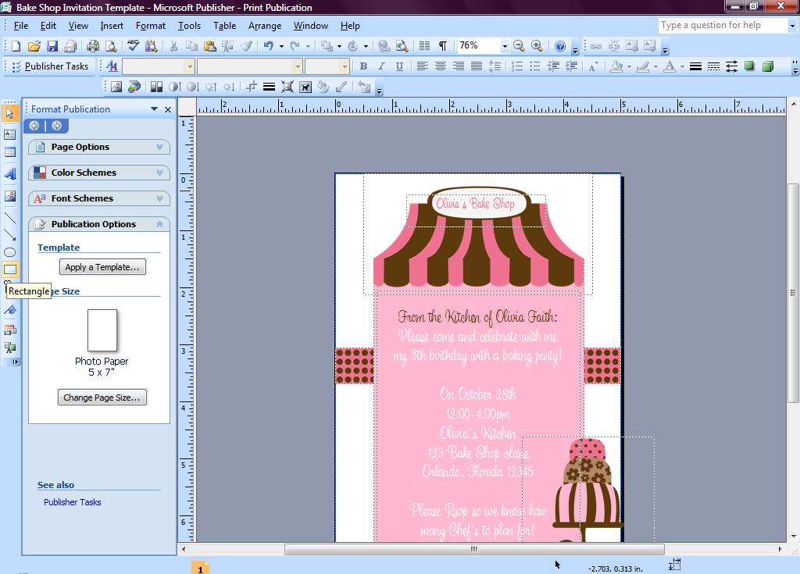Expand the Page Options section

pos(99,147)
